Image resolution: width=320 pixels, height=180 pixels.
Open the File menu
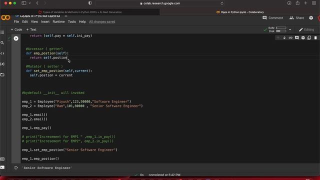16,21
